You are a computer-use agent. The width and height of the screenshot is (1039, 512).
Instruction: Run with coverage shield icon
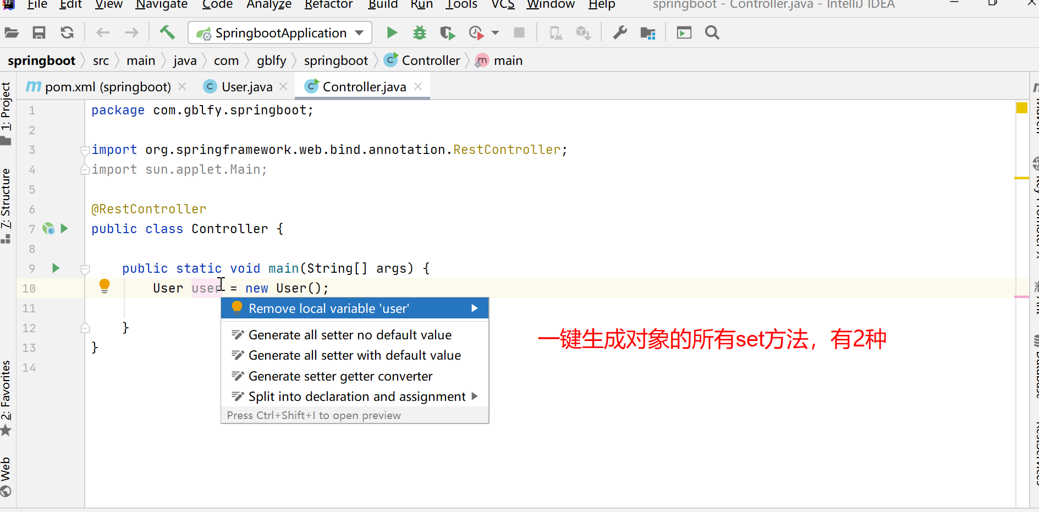click(448, 33)
